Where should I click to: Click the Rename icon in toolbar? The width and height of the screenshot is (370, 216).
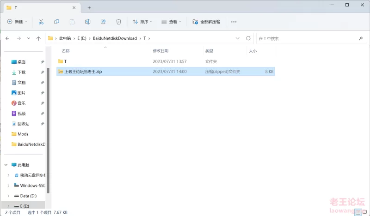click(x=87, y=22)
